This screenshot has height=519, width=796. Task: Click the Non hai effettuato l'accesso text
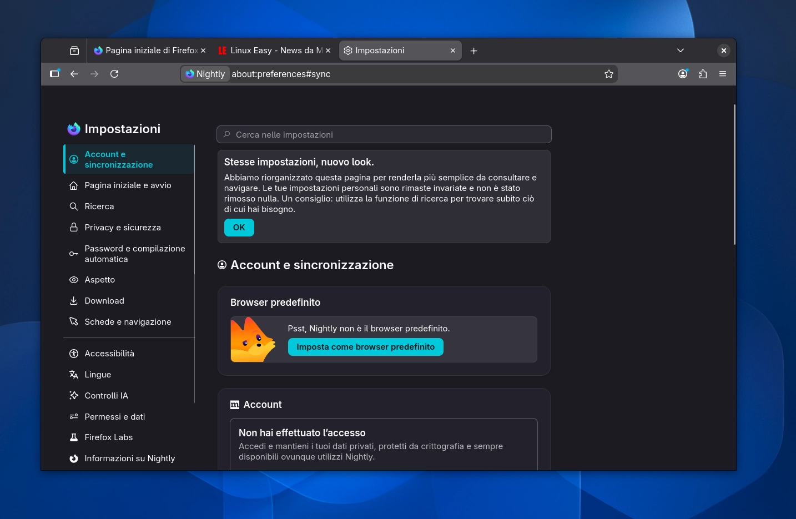click(302, 433)
